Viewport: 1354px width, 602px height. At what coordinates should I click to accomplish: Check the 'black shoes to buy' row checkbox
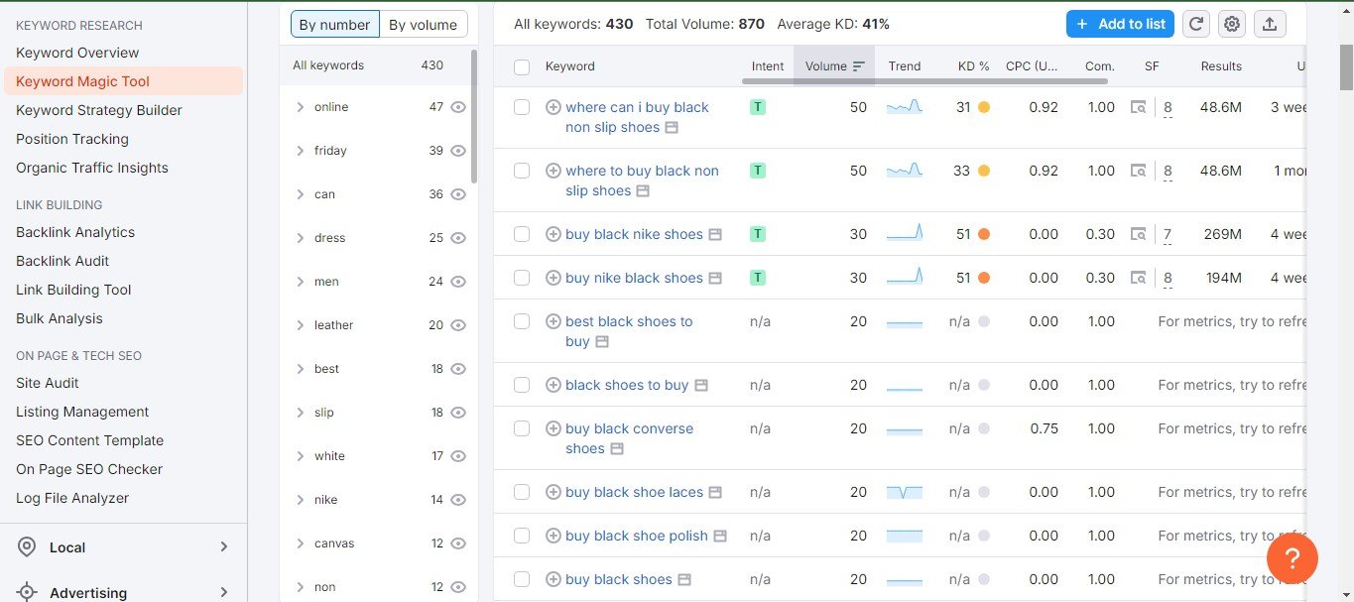click(522, 385)
